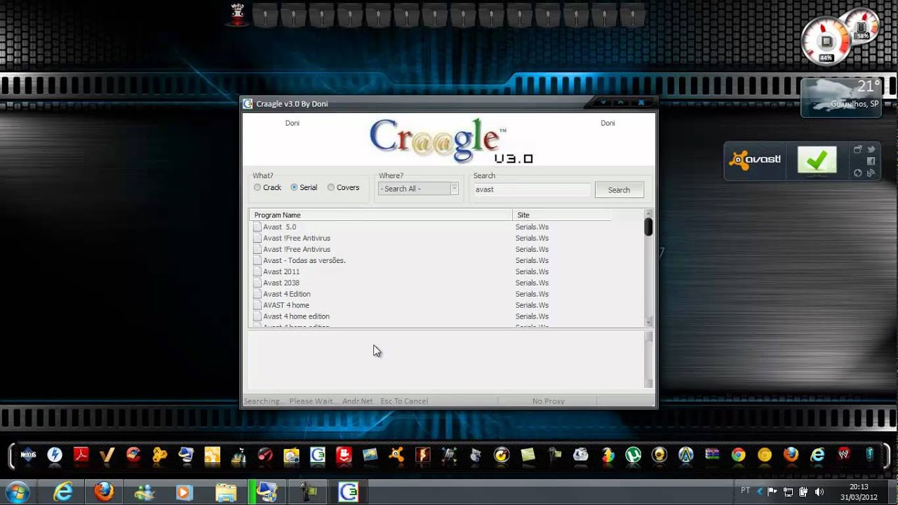Viewport: 898px width, 505px height.
Task: Open Adobe Reader from the dock
Action: [81, 455]
